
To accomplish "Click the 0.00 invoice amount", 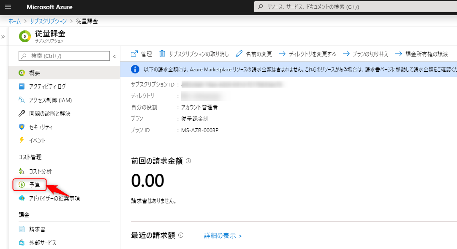I will (x=148, y=181).
